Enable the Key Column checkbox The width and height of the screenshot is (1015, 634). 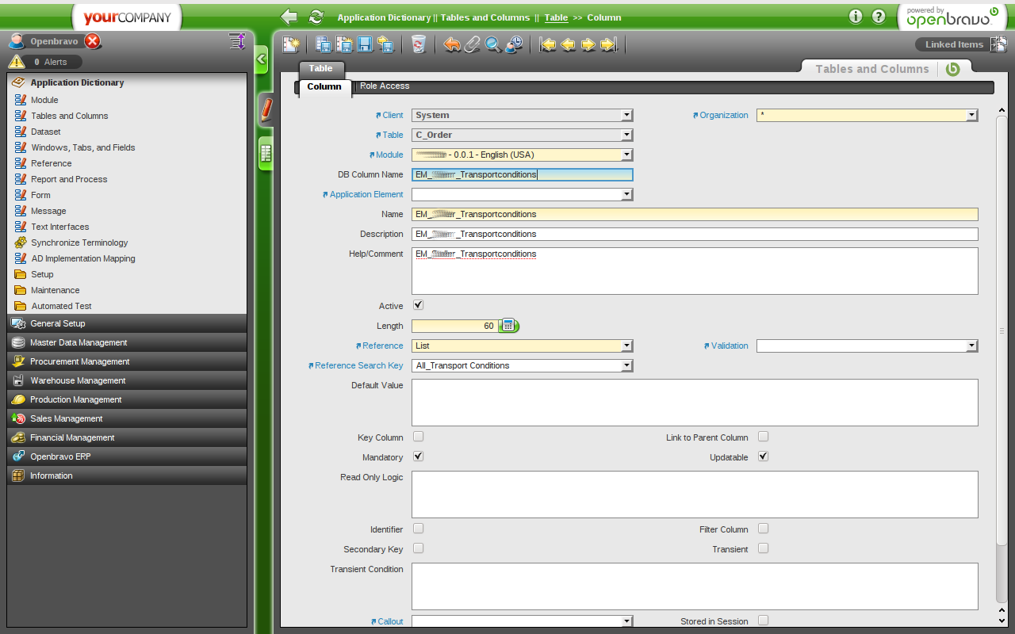[418, 437]
